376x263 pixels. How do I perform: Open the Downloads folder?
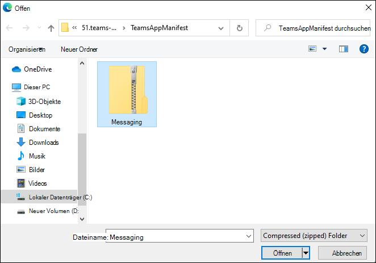click(44, 143)
